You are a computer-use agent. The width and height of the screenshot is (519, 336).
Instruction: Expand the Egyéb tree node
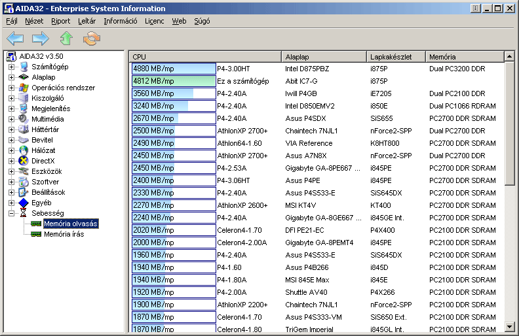click(11, 203)
